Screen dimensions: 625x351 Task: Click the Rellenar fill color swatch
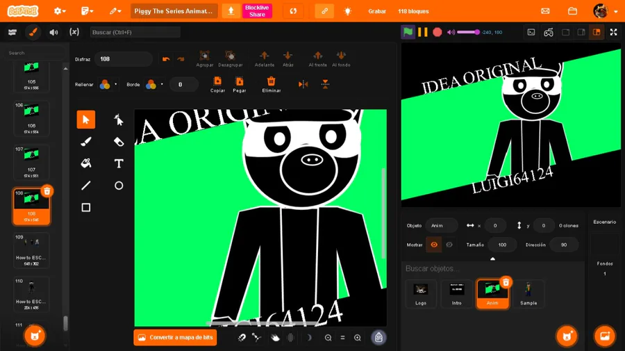(105, 85)
